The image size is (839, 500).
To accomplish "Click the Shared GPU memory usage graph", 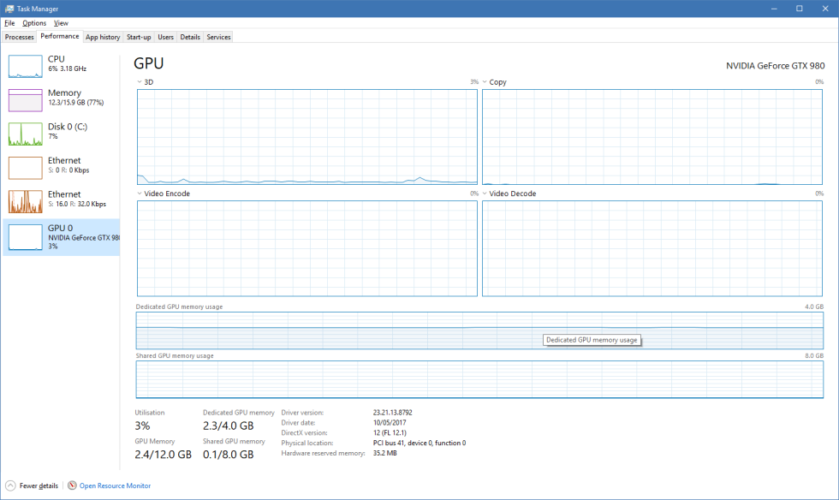I will [479, 379].
